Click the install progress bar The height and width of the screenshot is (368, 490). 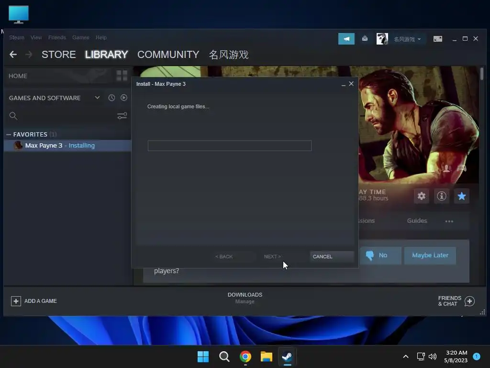229,146
